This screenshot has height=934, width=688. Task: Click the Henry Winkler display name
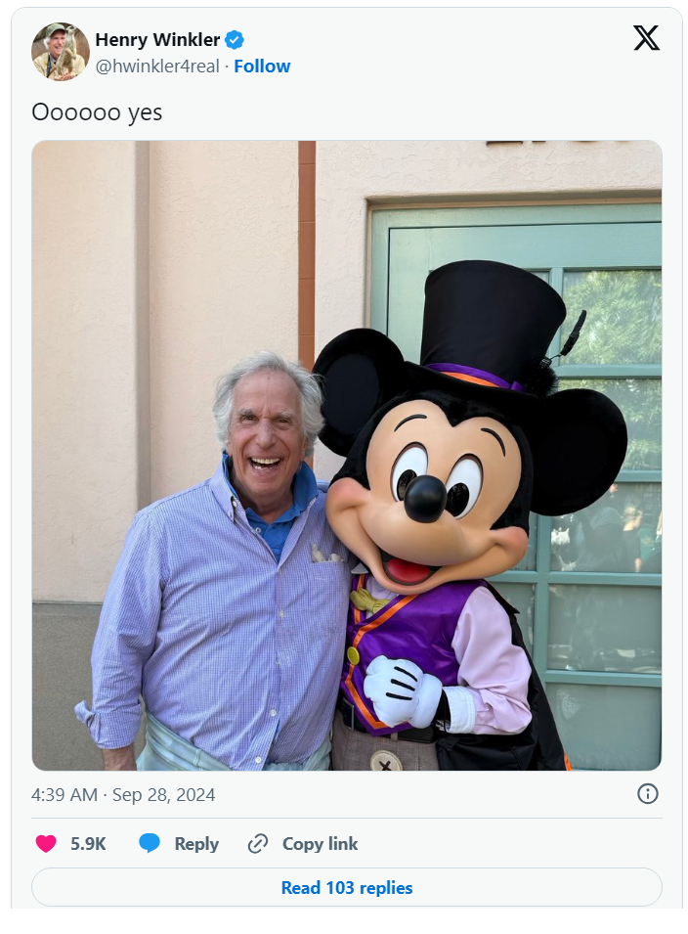157,40
